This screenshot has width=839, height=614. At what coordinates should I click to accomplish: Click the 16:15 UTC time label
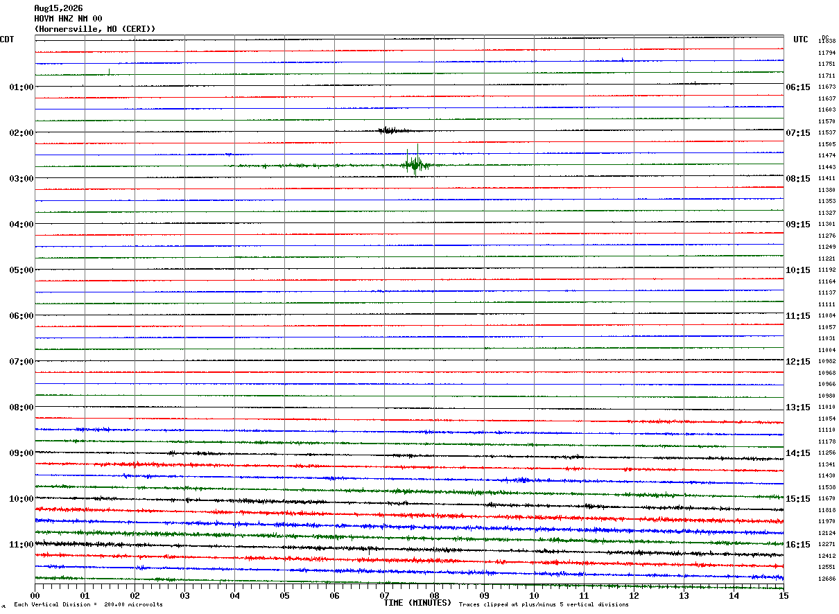[x=797, y=545]
